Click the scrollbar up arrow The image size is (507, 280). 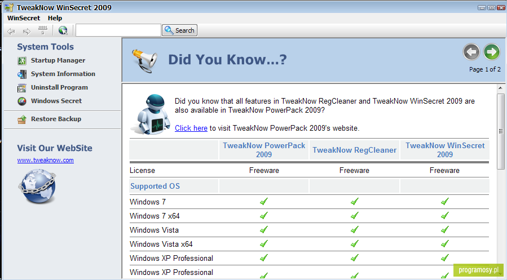point(501,88)
